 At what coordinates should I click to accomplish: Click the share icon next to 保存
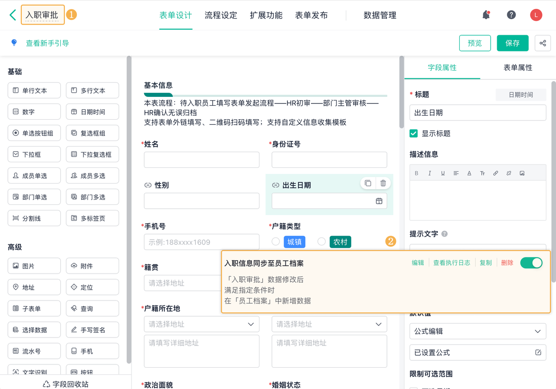(x=543, y=43)
